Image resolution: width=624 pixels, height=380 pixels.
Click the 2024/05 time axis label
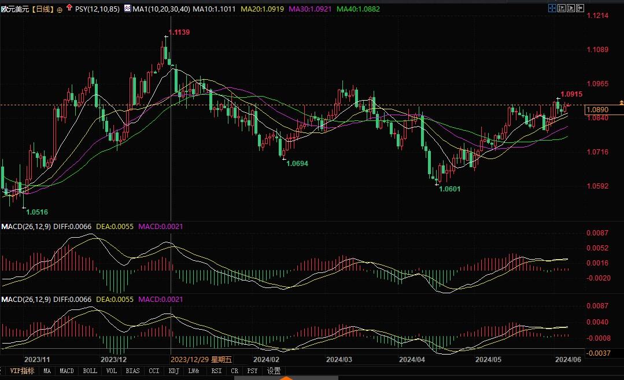point(488,359)
